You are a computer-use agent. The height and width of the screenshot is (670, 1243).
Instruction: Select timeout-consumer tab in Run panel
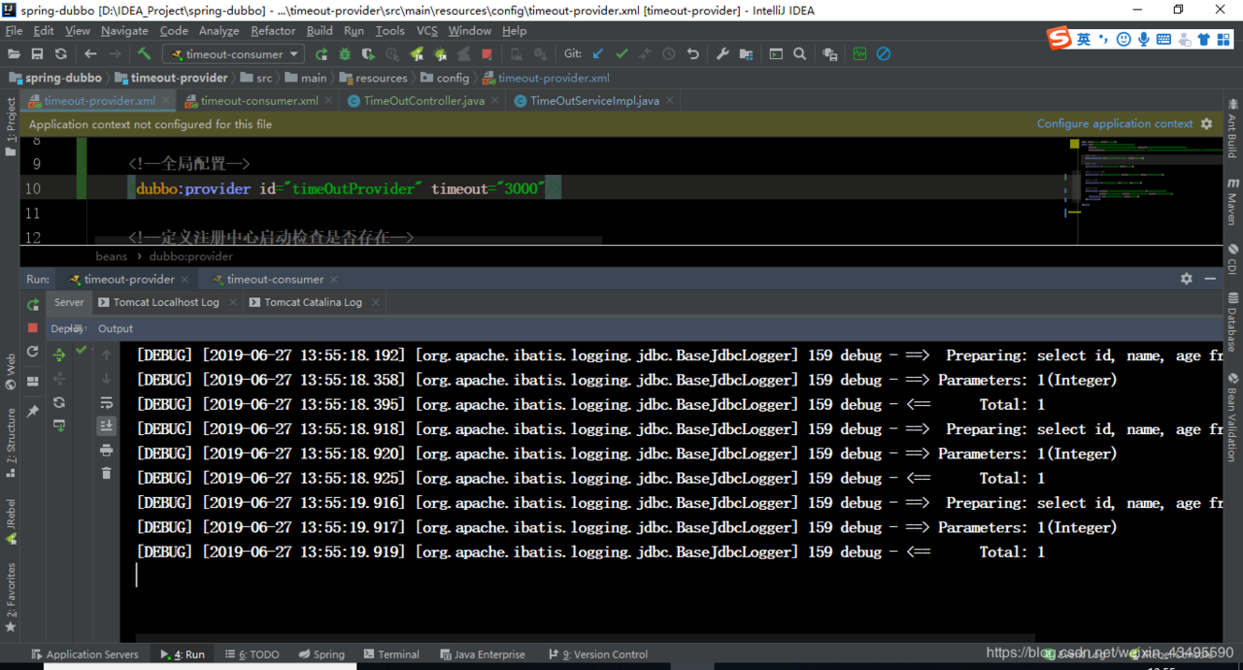coord(276,279)
